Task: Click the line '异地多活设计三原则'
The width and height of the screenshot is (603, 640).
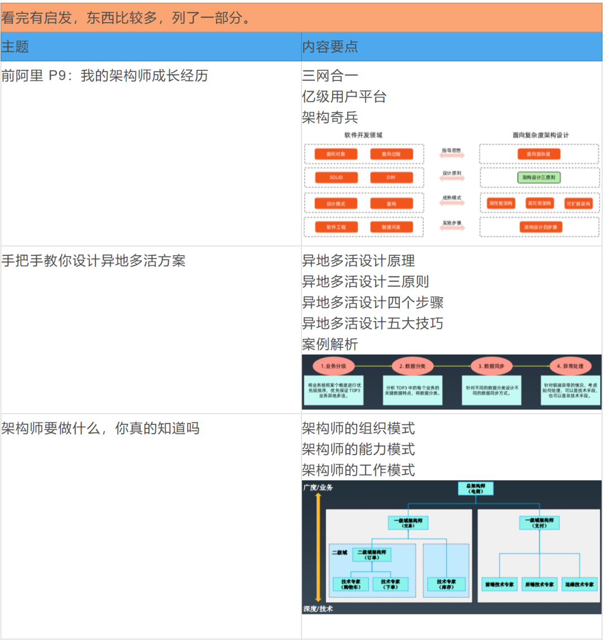Action: pos(366,281)
